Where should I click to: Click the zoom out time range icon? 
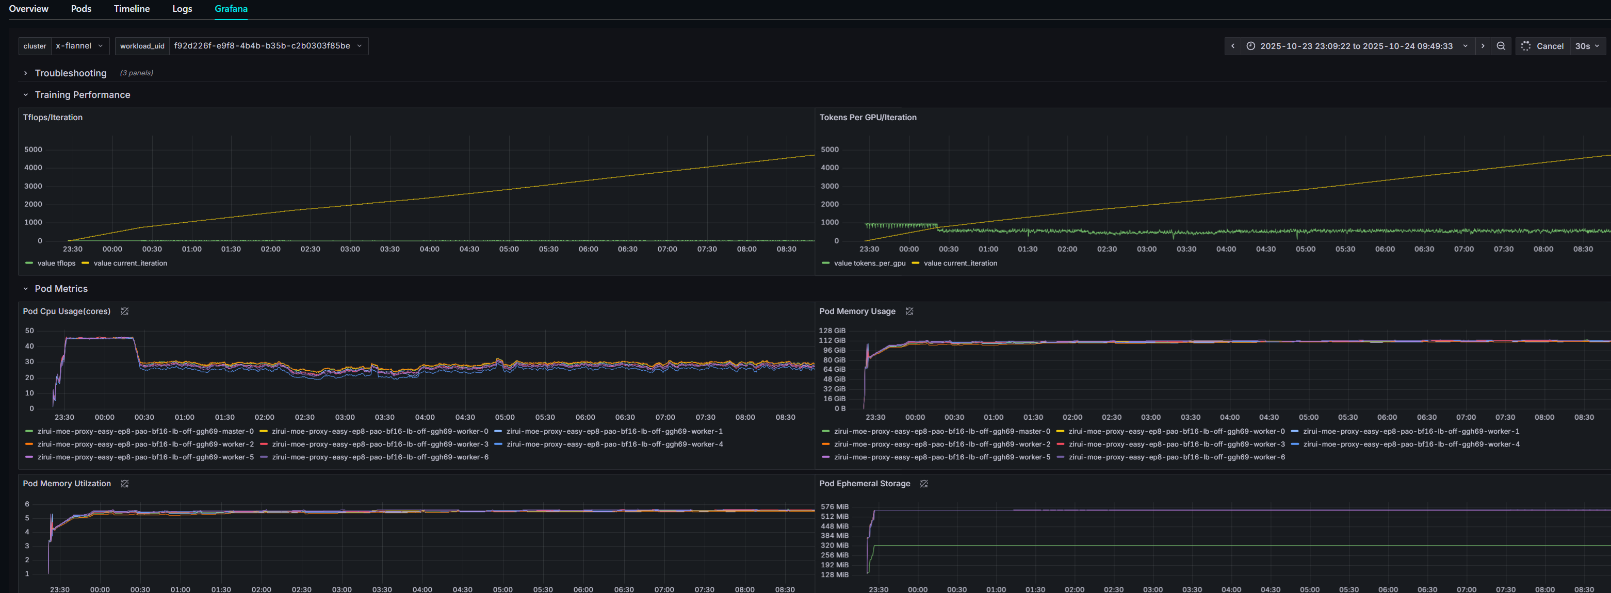[x=1501, y=45]
